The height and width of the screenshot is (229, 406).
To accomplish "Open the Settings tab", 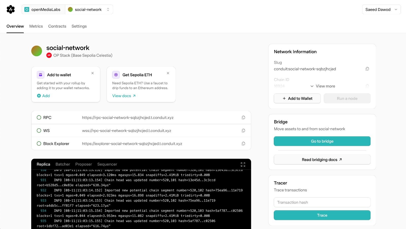I will click(79, 26).
